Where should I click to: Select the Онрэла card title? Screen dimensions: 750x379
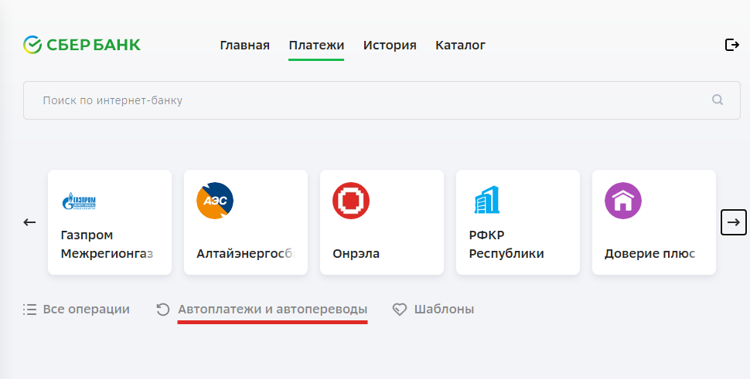tap(356, 253)
